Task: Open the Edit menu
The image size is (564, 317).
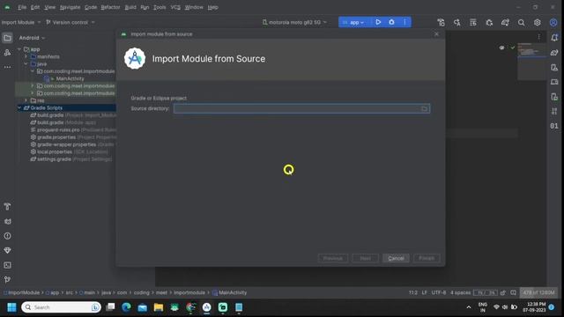Action: pos(35,7)
